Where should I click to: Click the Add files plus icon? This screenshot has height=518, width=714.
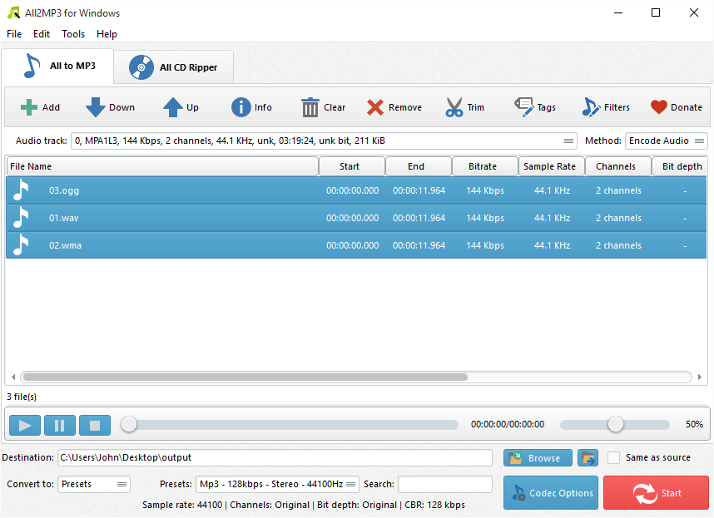pos(28,107)
